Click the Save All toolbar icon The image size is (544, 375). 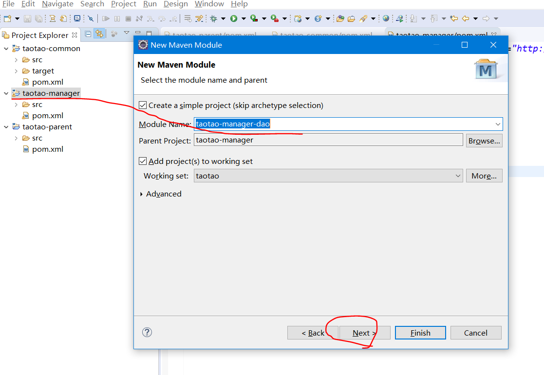click(38, 18)
